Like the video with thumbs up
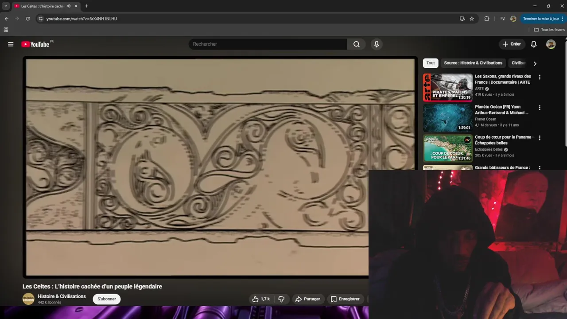The height and width of the screenshot is (319, 567). 260,299
